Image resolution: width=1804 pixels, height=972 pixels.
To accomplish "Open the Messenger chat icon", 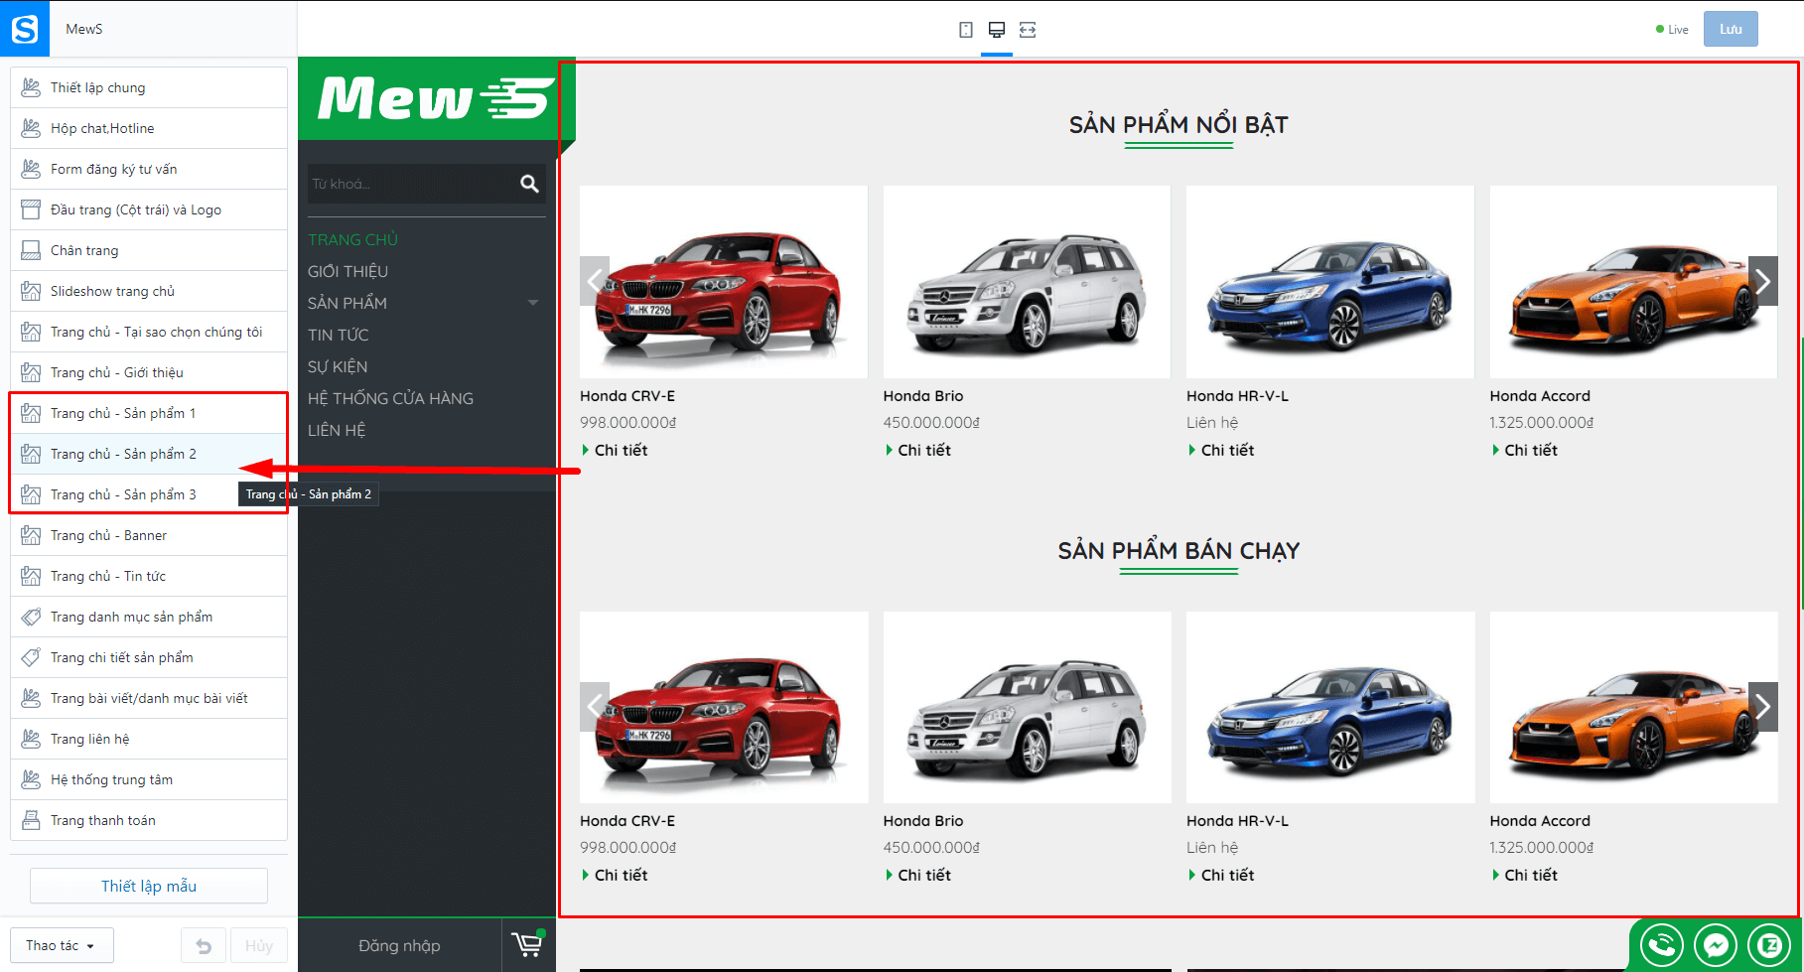I will tap(1716, 945).
